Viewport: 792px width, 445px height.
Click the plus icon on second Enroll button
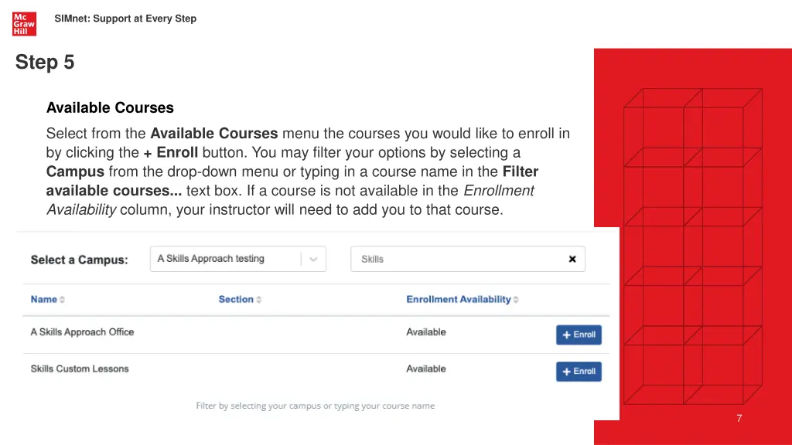(566, 372)
